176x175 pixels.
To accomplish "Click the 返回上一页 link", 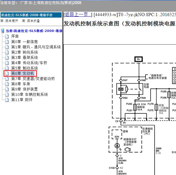I will pos(78,15).
